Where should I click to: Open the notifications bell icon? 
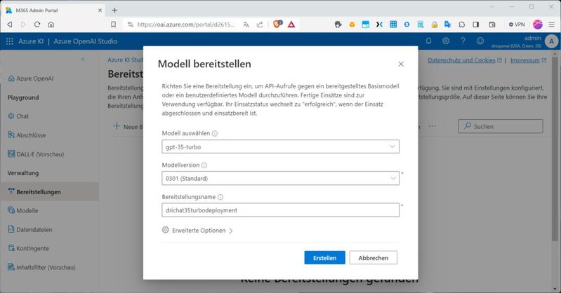(428, 41)
